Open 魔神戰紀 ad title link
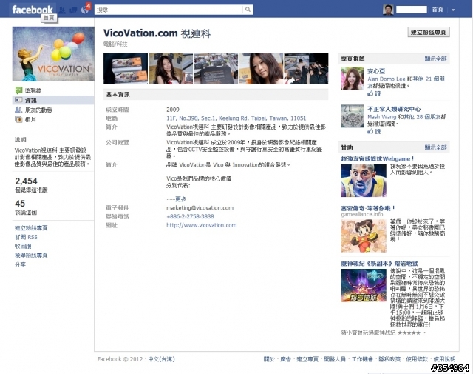Viewport: 473px width, 374px height. coord(379,264)
